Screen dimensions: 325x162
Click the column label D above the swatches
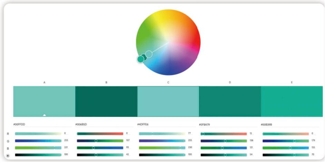(230, 83)
